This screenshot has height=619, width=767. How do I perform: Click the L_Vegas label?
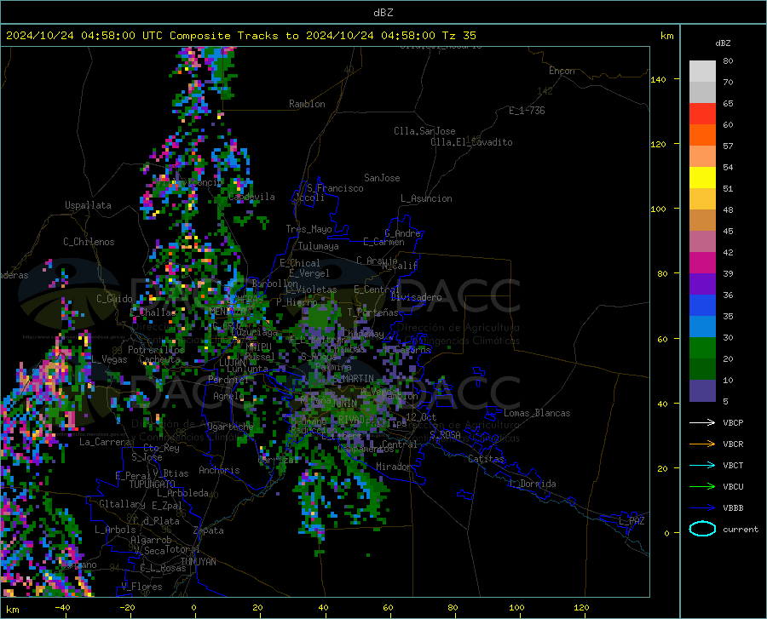[109, 359]
